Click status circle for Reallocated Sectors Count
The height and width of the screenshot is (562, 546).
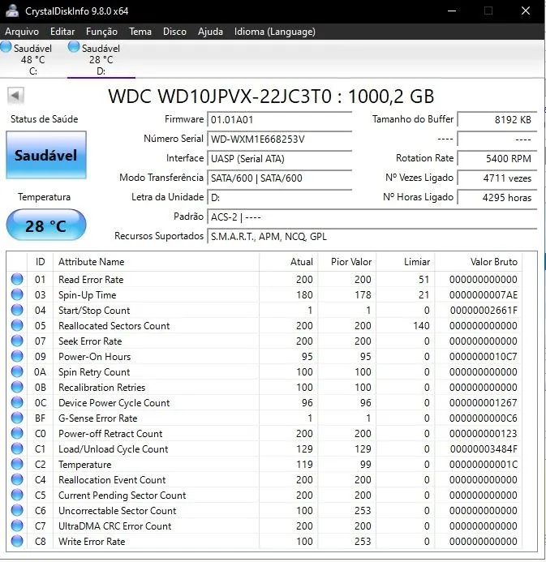click(x=17, y=325)
